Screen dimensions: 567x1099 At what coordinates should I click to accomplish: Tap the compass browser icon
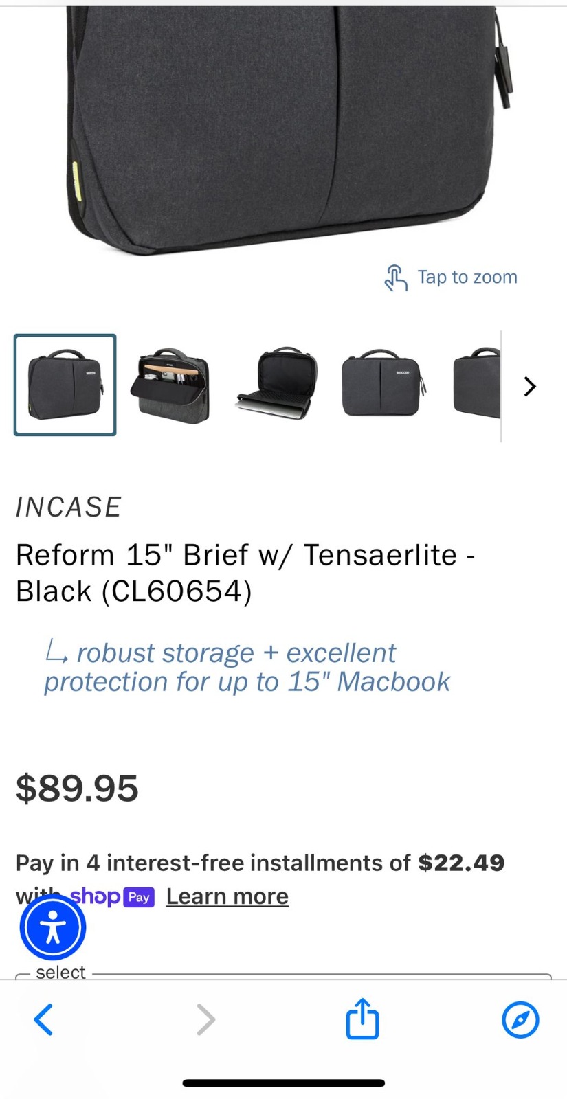(x=520, y=1019)
